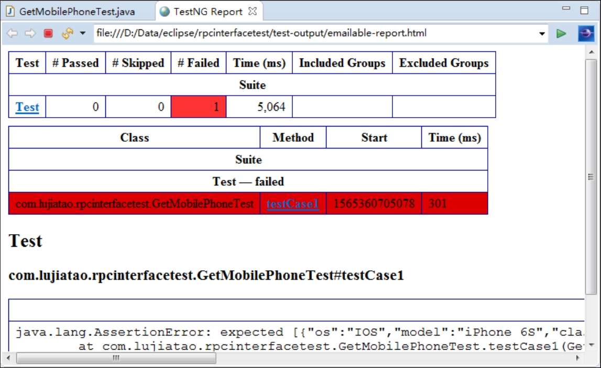Click the java.lang.AssertionError stack trace line
601x368 pixels.
pyautogui.click(x=299, y=332)
